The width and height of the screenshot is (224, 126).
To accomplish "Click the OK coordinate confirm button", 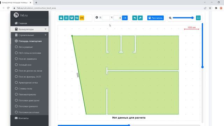I will click(x=125, y=18).
